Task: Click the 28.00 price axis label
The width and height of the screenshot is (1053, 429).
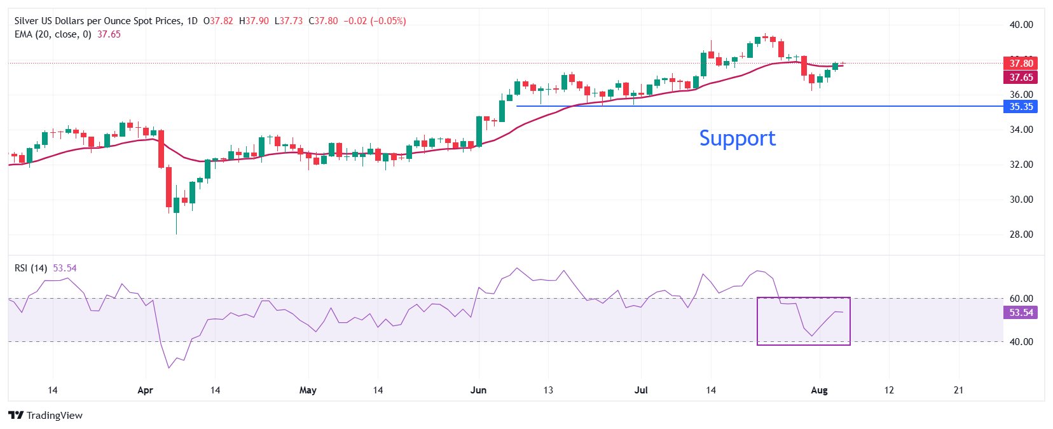Action: point(1021,235)
